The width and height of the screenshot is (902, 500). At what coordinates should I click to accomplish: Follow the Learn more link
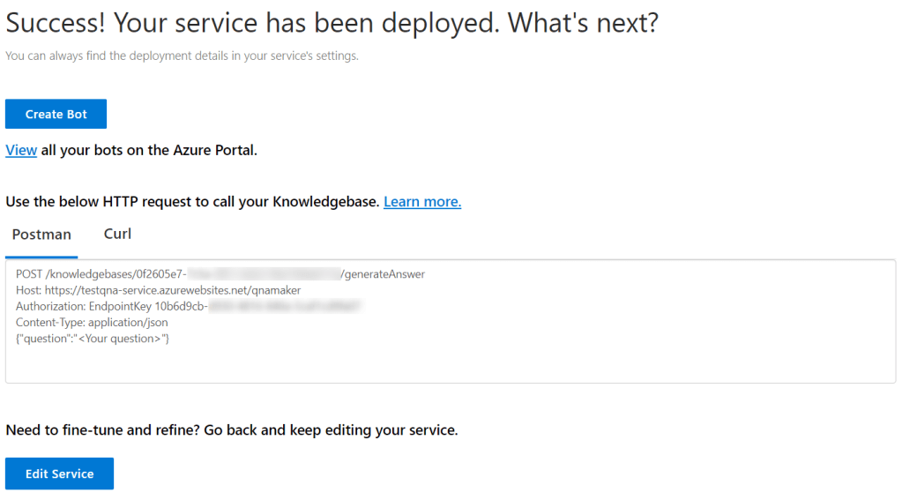click(422, 202)
